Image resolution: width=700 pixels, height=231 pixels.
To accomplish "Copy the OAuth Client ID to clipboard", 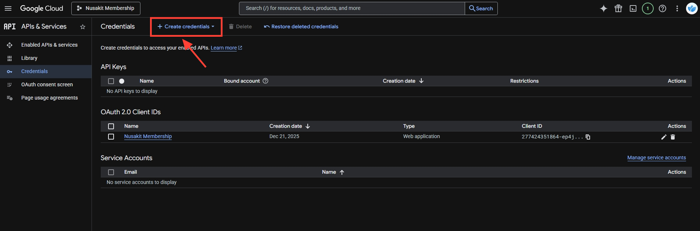I will pyautogui.click(x=588, y=137).
